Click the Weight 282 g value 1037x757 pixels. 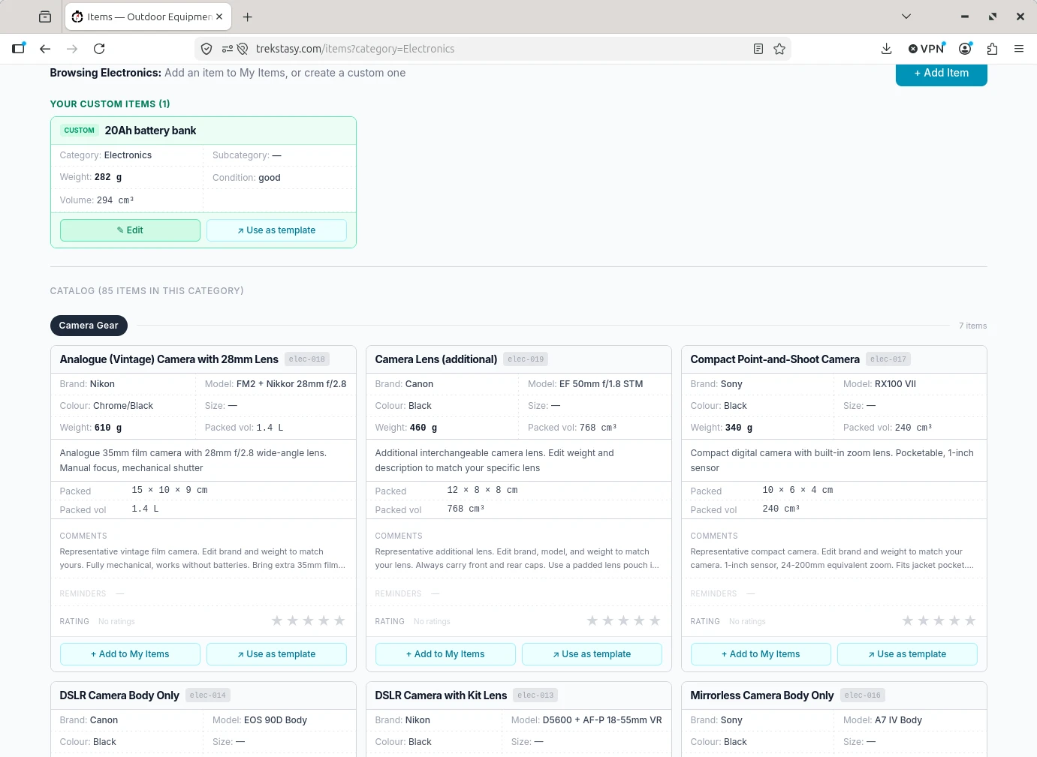tap(108, 178)
